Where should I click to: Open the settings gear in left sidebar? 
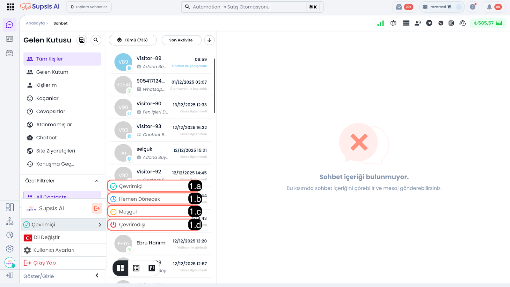click(10, 248)
